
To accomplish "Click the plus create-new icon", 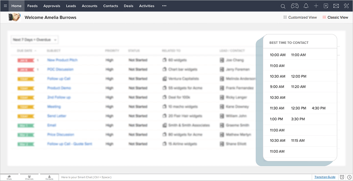I will [x=316, y=6].
